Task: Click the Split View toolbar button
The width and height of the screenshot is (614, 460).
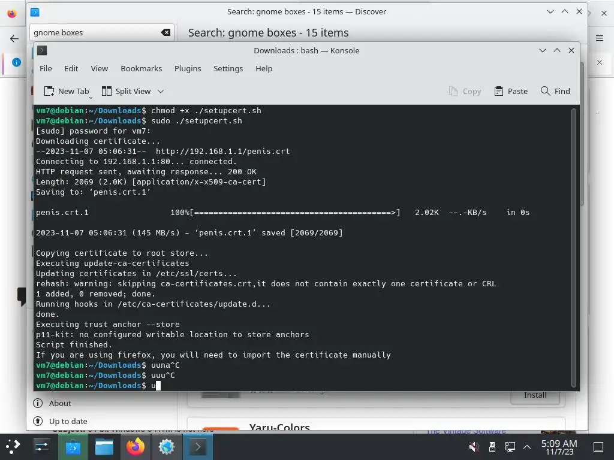Action: coord(127,91)
